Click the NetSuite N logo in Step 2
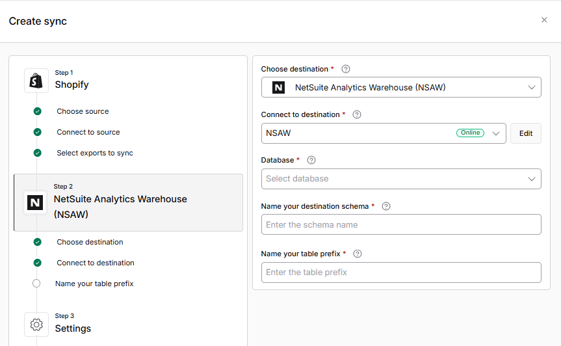This screenshot has width=561, height=346. pyautogui.click(x=35, y=203)
